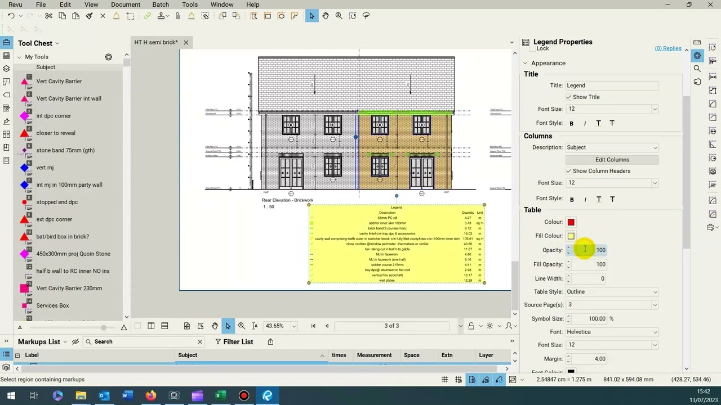Click the export markups icon
This screenshot has height=405, width=721.
(270, 341)
